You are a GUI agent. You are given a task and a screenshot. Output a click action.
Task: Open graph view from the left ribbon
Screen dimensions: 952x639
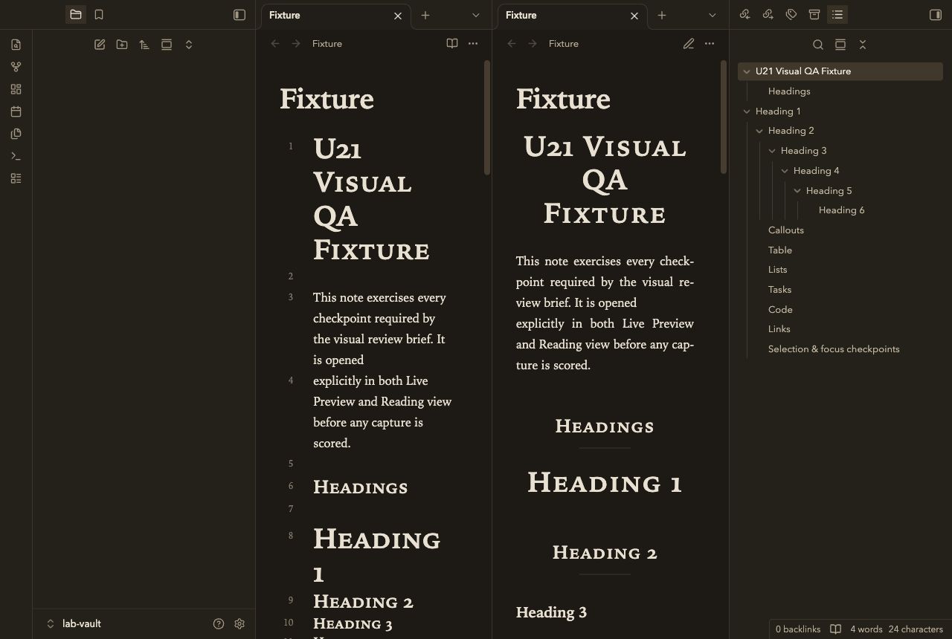[16, 67]
